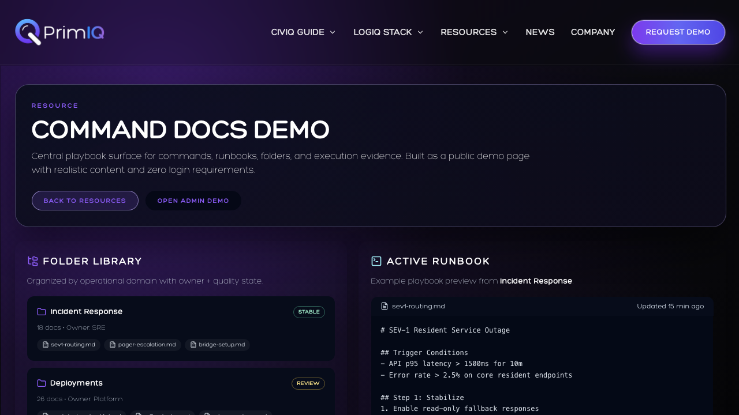Click BACK TO RESOURCES
The width and height of the screenshot is (739, 415).
(85, 201)
